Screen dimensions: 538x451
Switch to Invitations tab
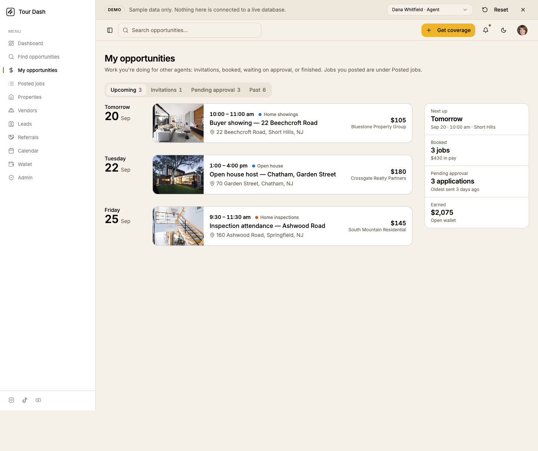click(167, 90)
